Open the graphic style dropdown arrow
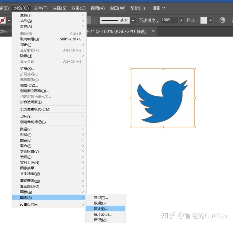The height and width of the screenshot is (225, 233). pyautogui.click(x=210, y=20)
